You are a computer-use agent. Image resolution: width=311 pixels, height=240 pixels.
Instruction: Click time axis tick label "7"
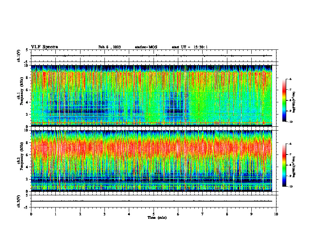[x=203, y=214]
